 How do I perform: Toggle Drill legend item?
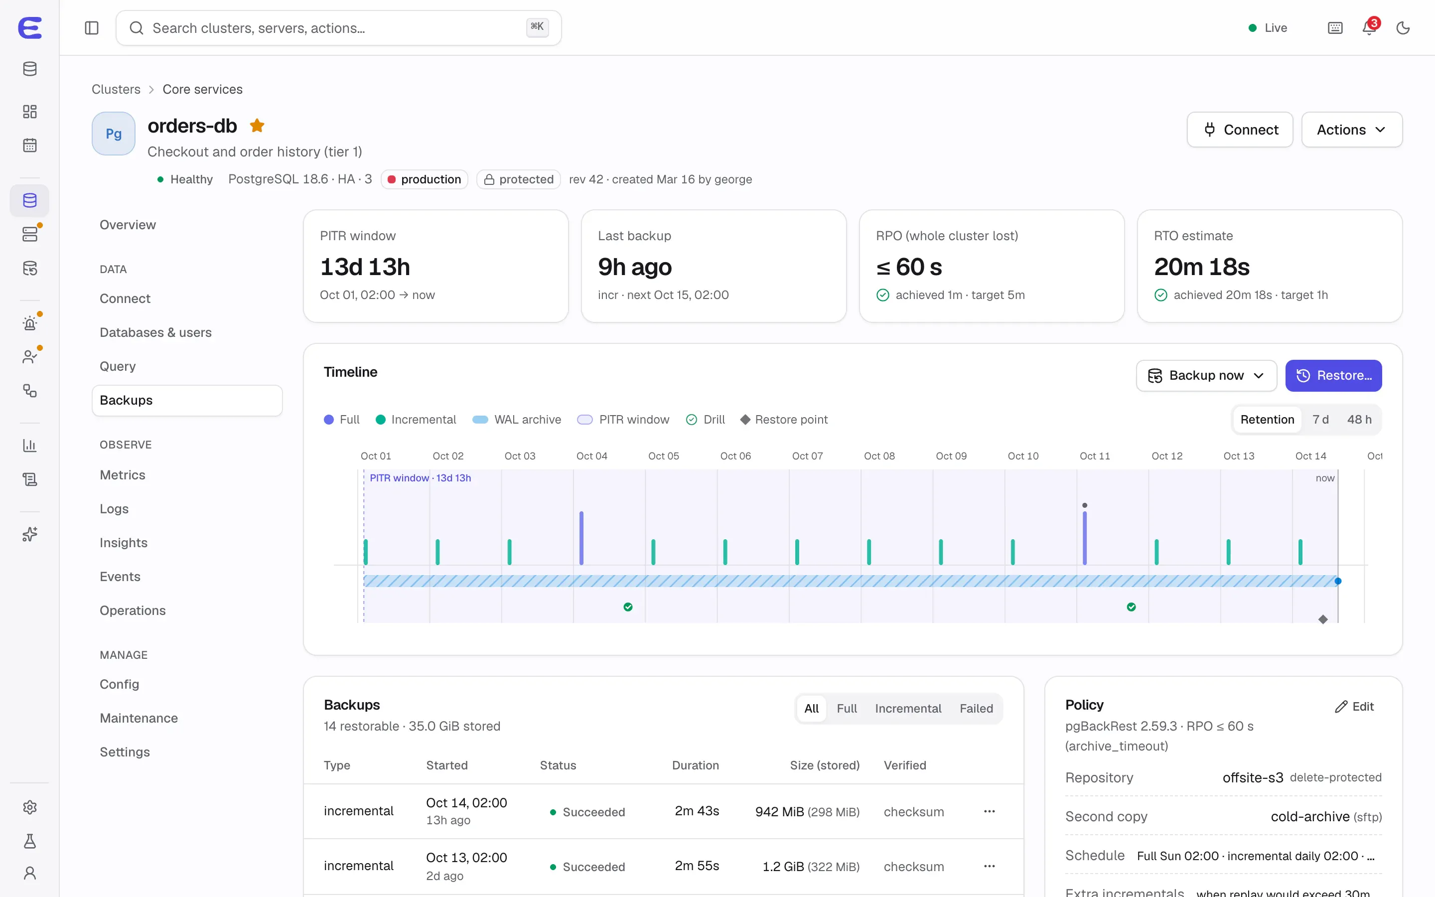[x=705, y=420]
